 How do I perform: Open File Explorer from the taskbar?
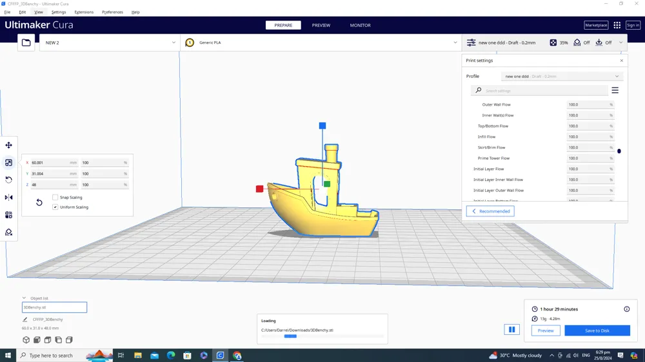coord(138,356)
